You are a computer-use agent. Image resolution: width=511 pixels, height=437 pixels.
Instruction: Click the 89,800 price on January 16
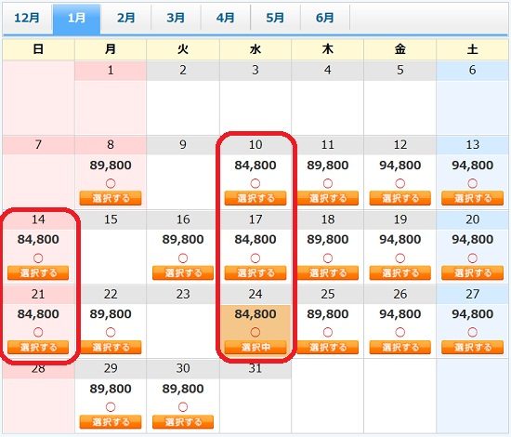pyautogui.click(x=183, y=239)
